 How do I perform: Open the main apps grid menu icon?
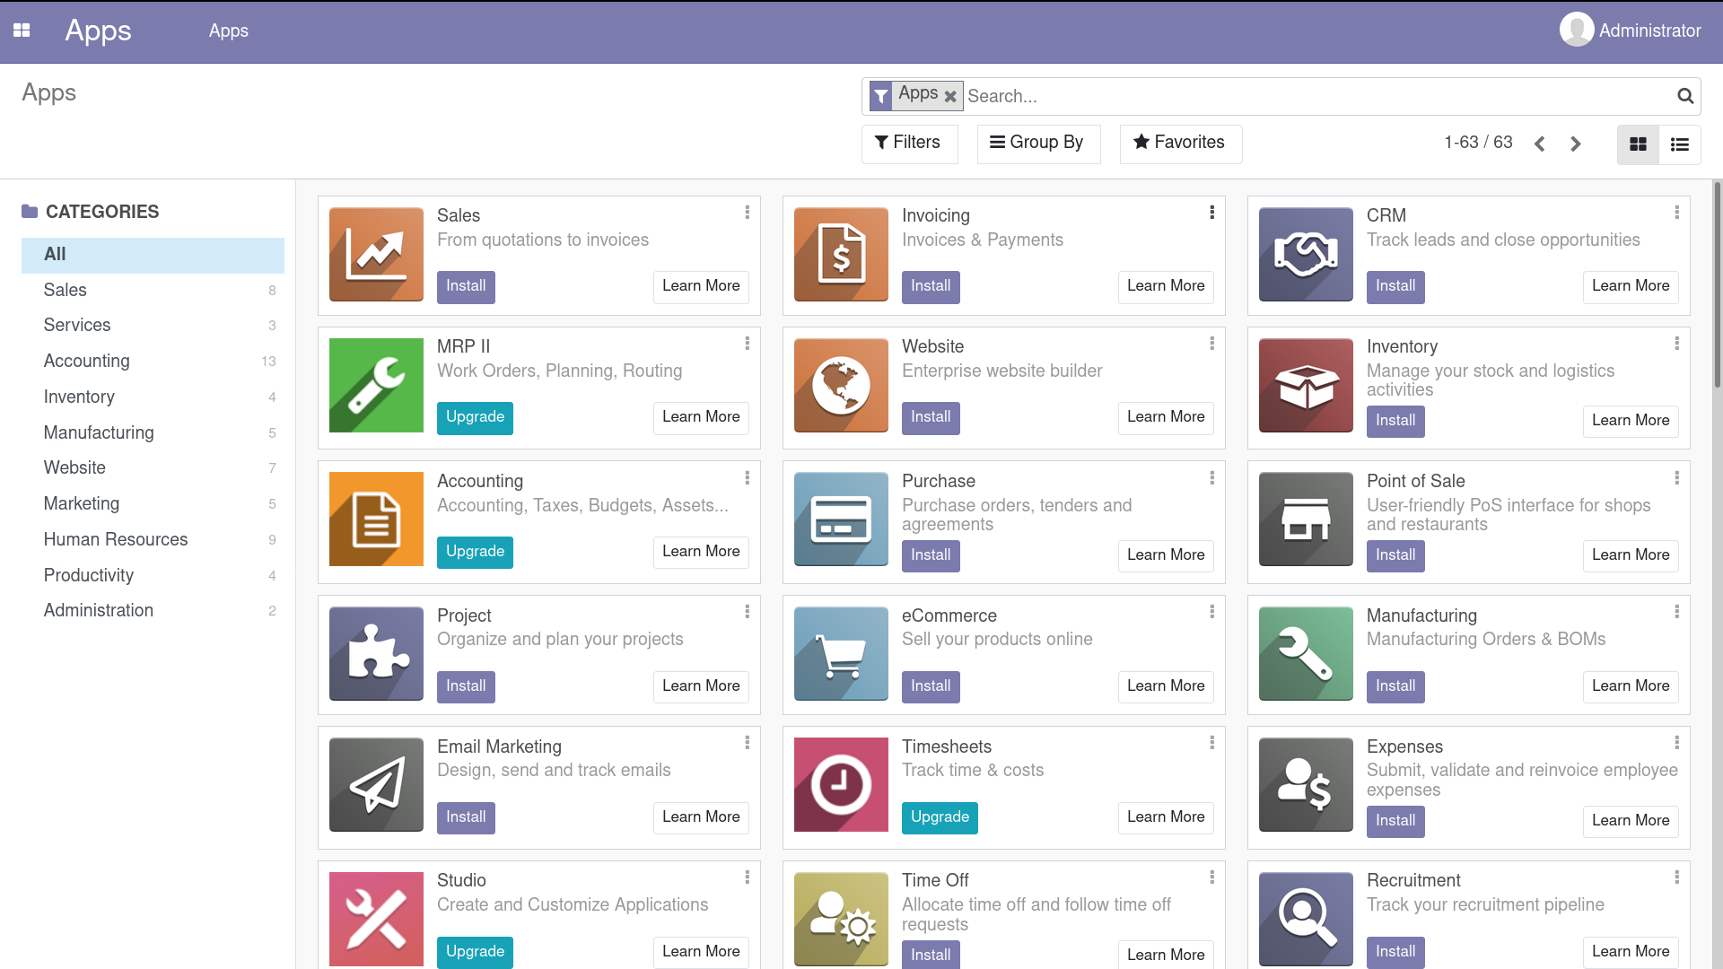[x=22, y=31]
